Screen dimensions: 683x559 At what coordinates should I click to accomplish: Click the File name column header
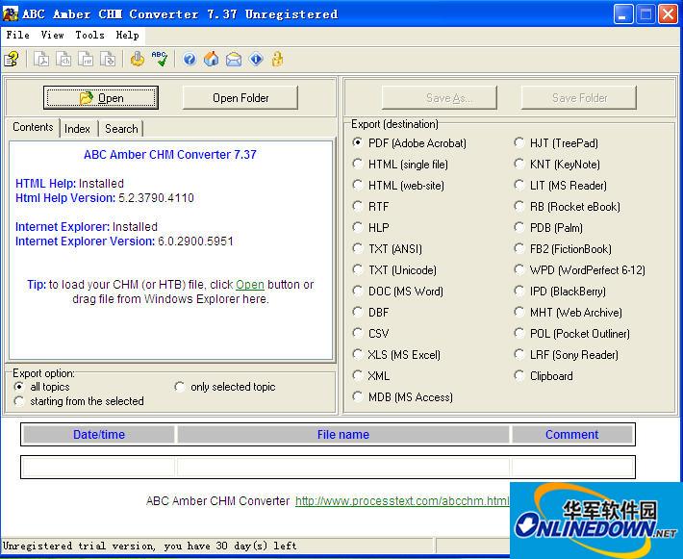343,434
